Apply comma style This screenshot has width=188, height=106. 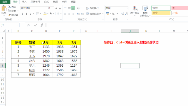click(x=117, y=14)
